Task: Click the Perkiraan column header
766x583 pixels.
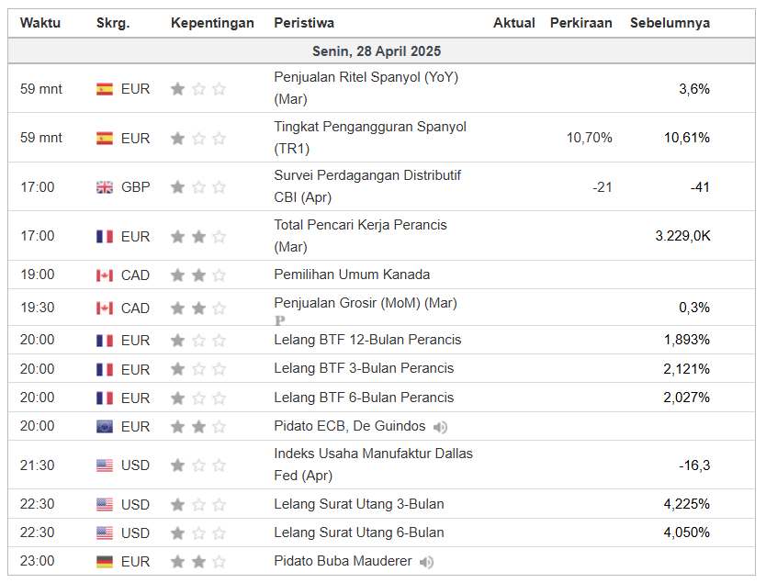Action: coord(580,23)
